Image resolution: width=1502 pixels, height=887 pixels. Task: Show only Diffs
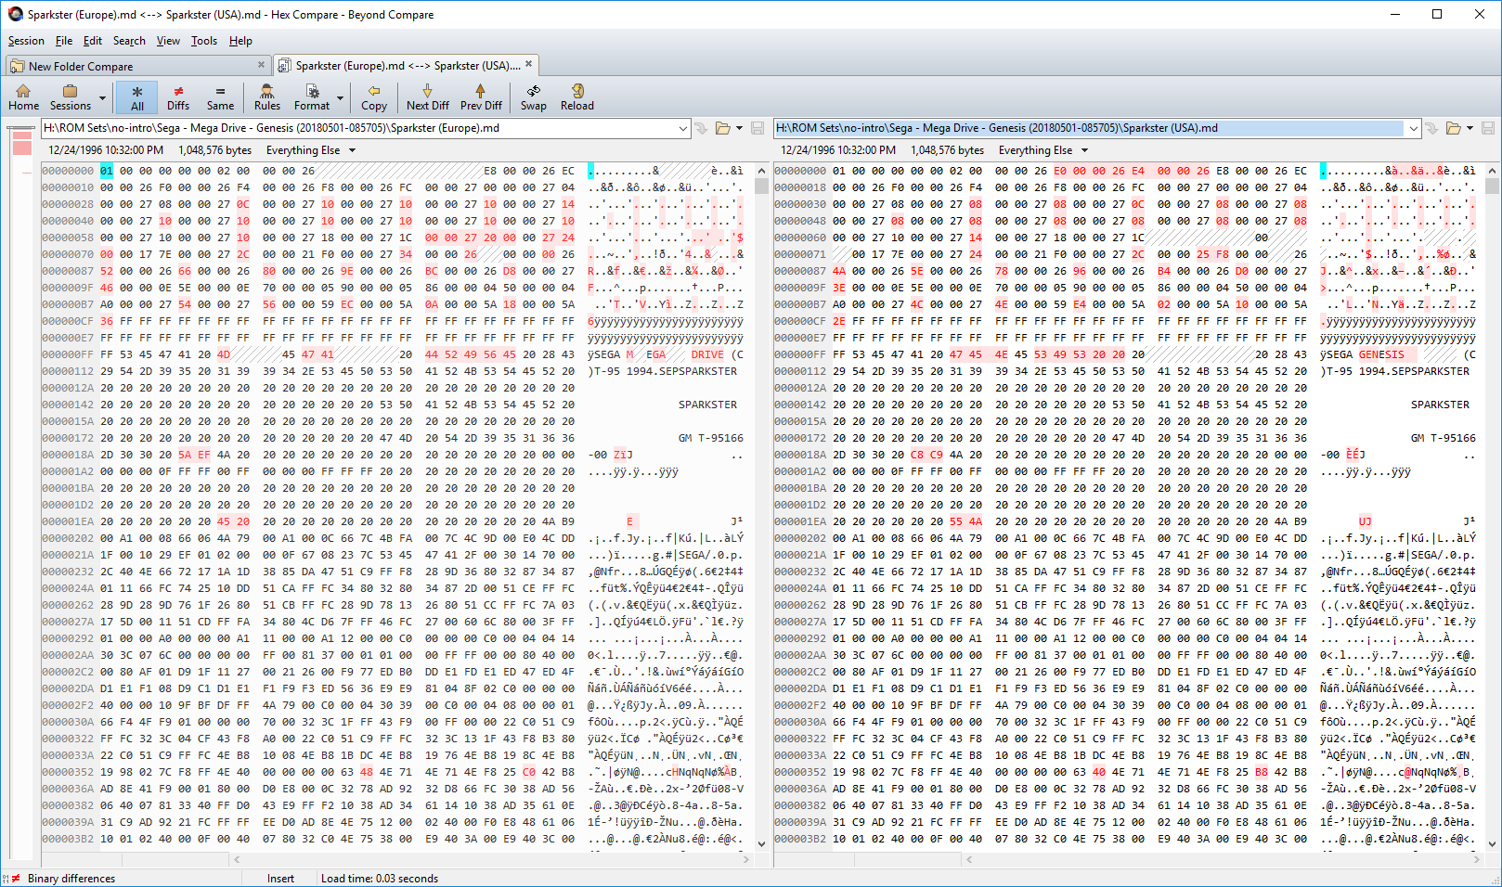pos(178,97)
